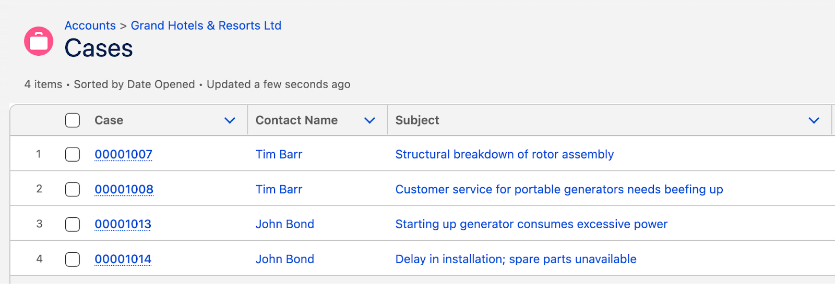Open subject 'Structural breakdown of rotor assembly'

(x=504, y=154)
